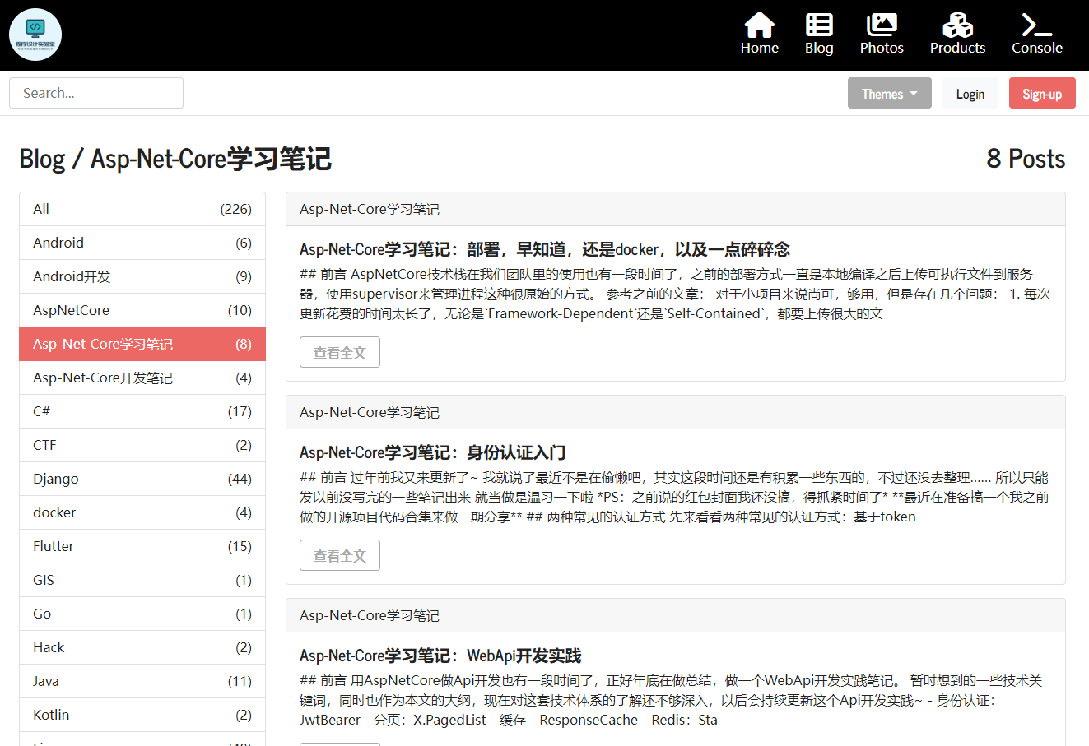The height and width of the screenshot is (746, 1089).
Task: Select the Flutter category
Action: pos(142,546)
